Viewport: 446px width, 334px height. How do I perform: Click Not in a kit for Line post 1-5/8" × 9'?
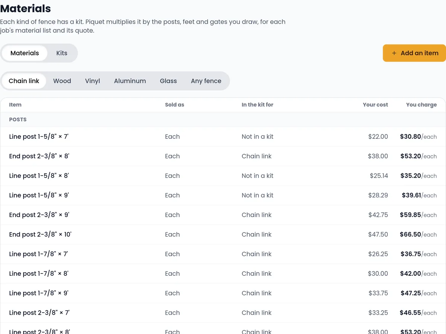pos(257,195)
